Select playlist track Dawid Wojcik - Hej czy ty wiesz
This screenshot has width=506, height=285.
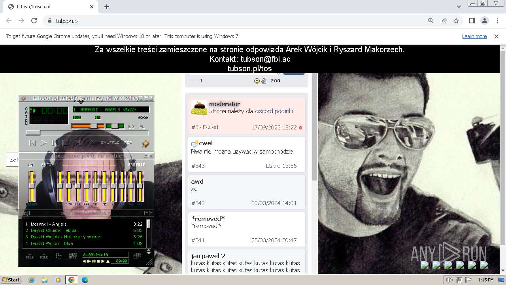(62, 237)
